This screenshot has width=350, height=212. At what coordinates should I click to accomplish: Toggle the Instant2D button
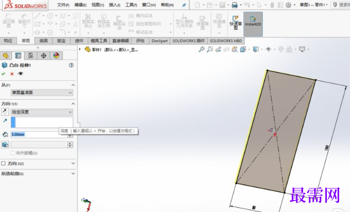coord(253,24)
